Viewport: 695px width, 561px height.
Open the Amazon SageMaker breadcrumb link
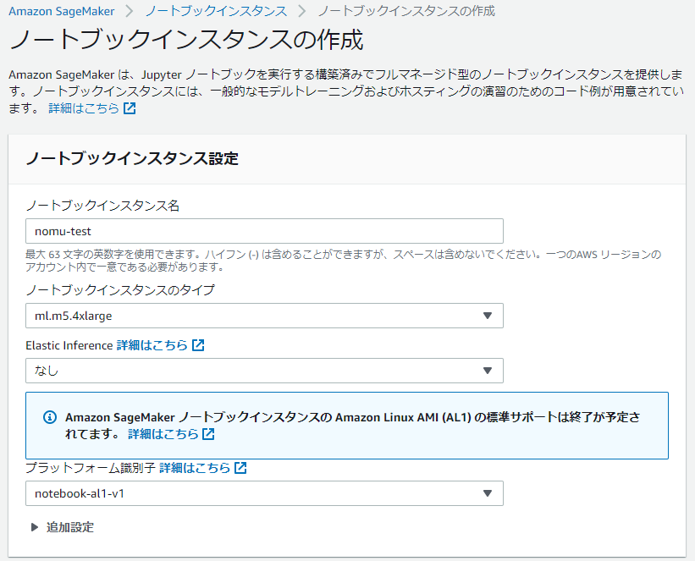pos(62,11)
